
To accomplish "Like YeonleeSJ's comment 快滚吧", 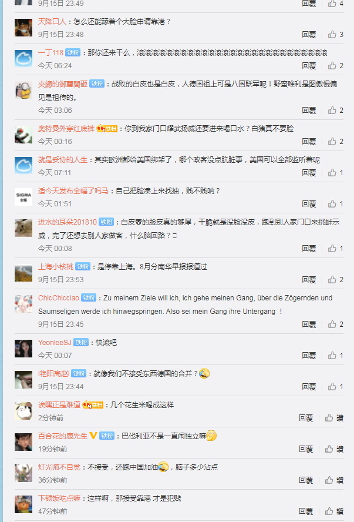I will [332, 356].
